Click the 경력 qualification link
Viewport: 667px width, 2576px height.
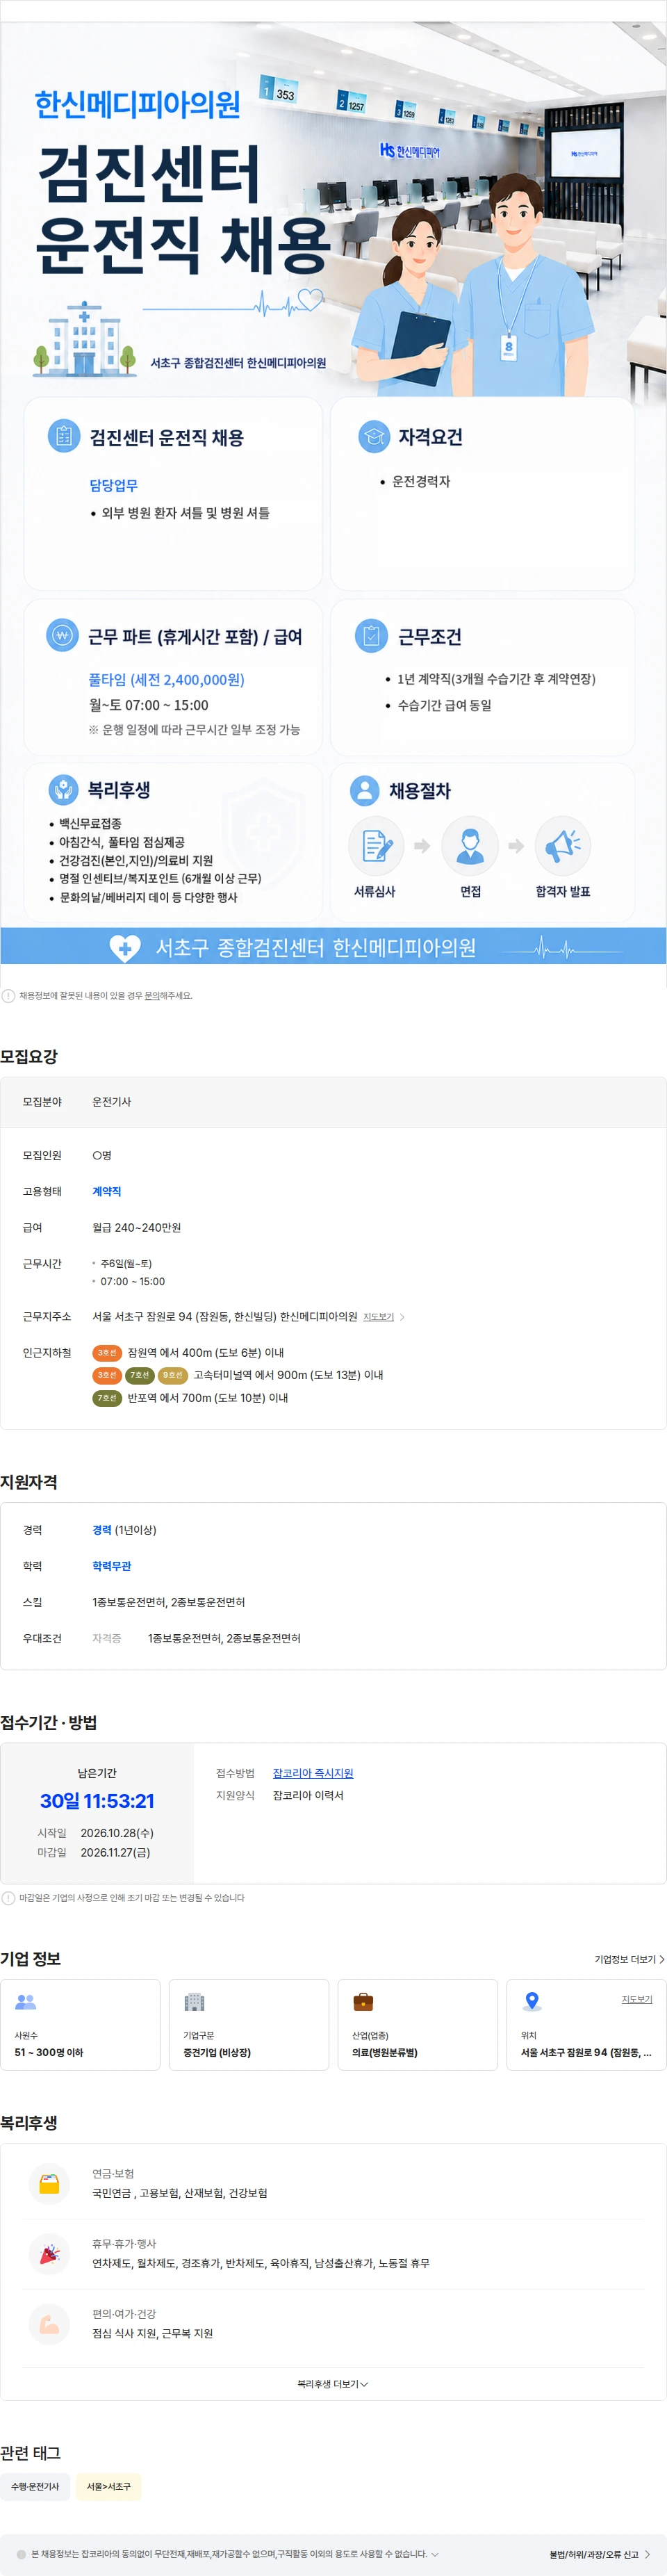pyautogui.click(x=102, y=1530)
